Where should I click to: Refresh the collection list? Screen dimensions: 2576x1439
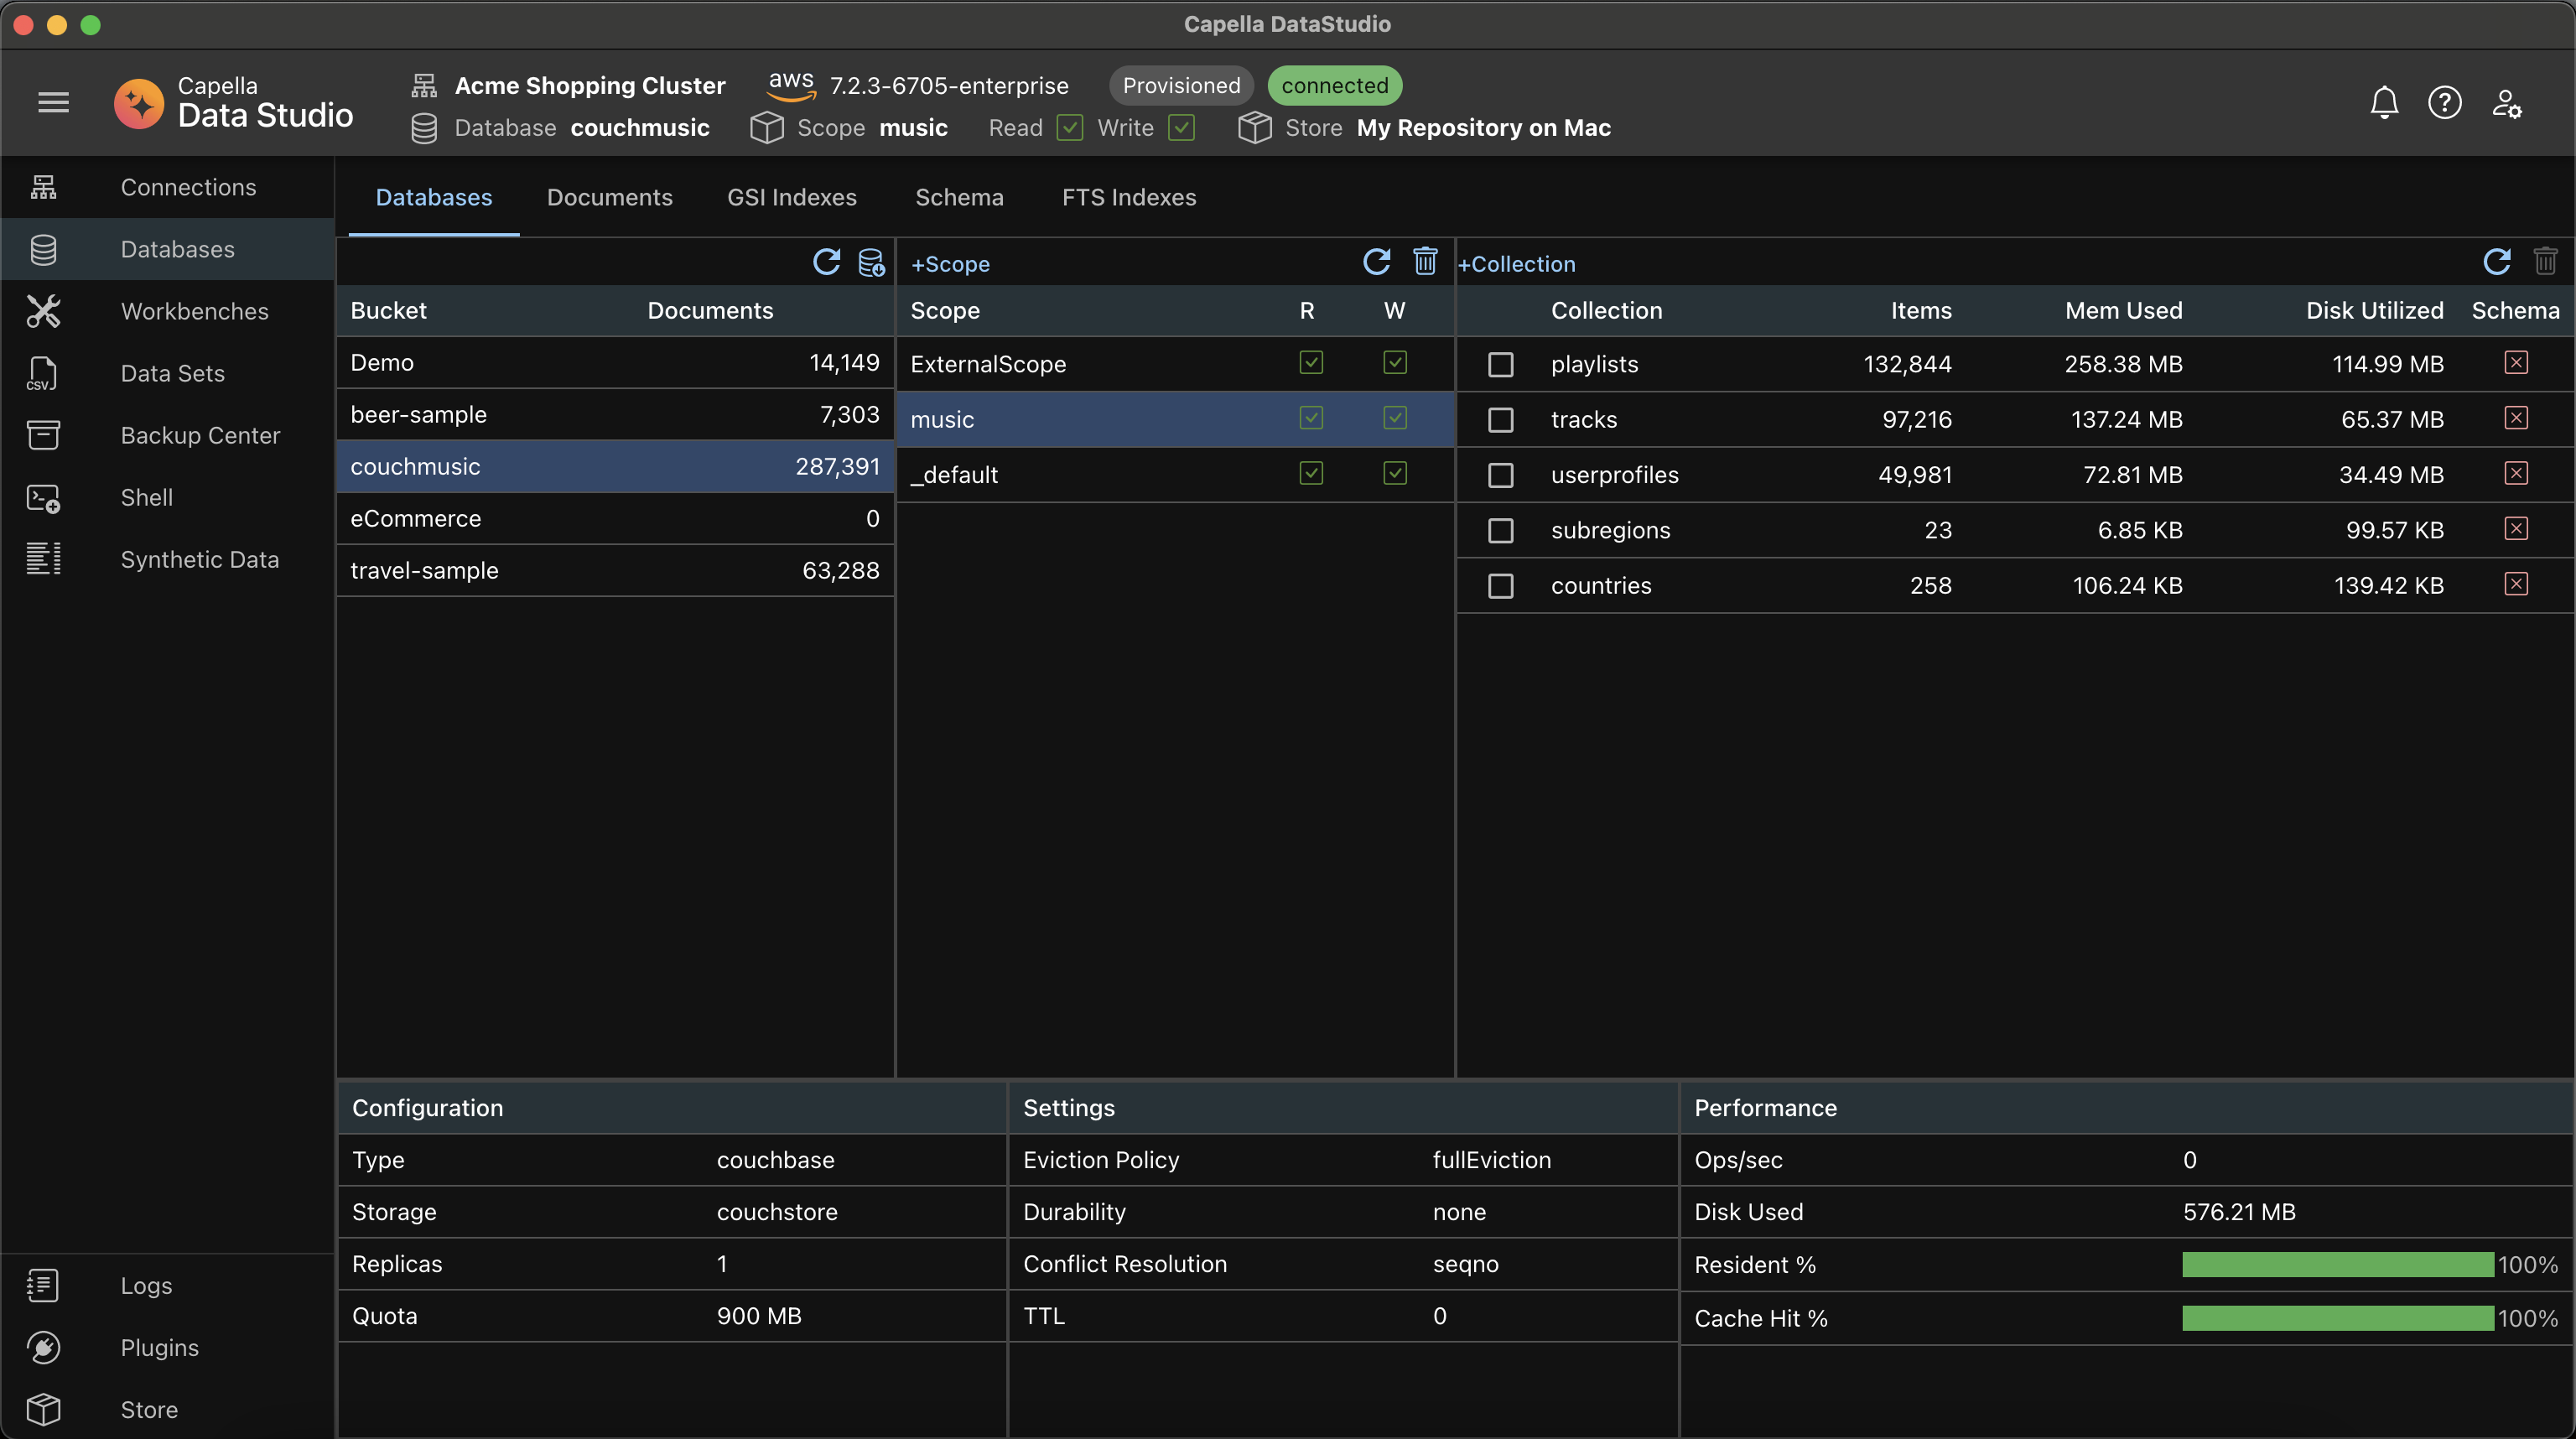point(2496,262)
